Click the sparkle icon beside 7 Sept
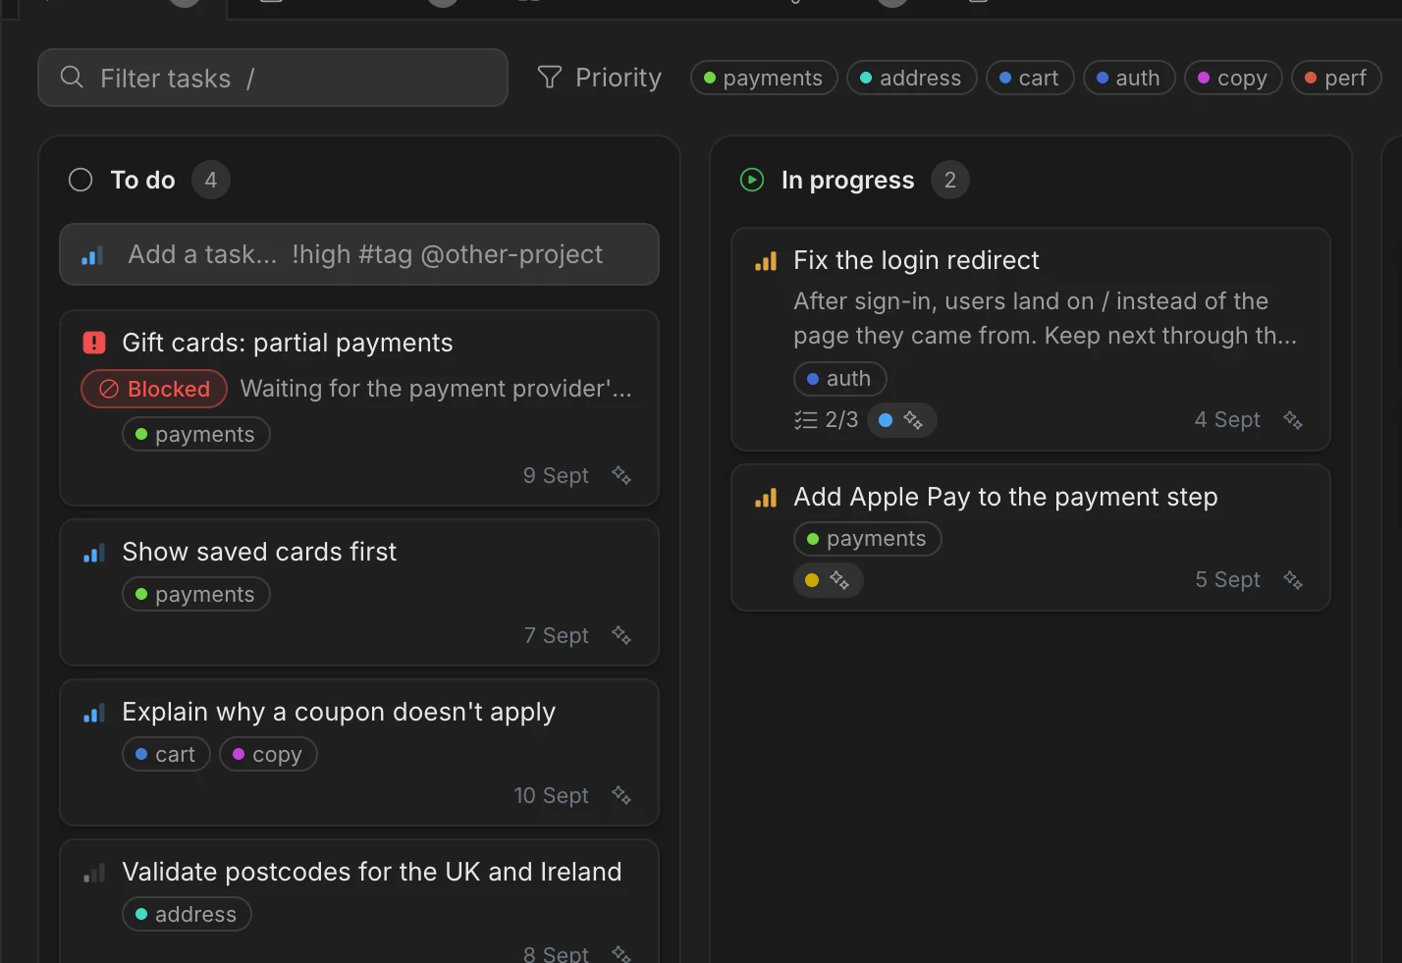Viewport: 1402px width, 963px height. coord(621,635)
